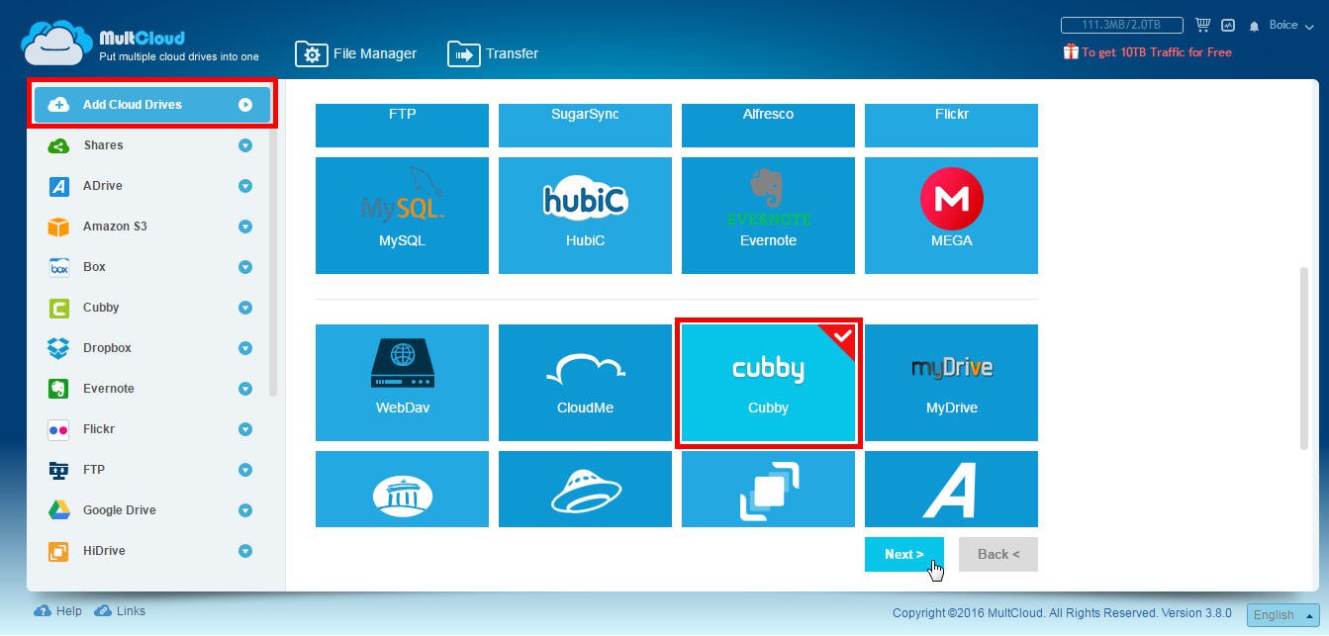This screenshot has width=1329, height=636.
Task: Choose the tile with overlapping squares icon
Action: [x=768, y=489]
